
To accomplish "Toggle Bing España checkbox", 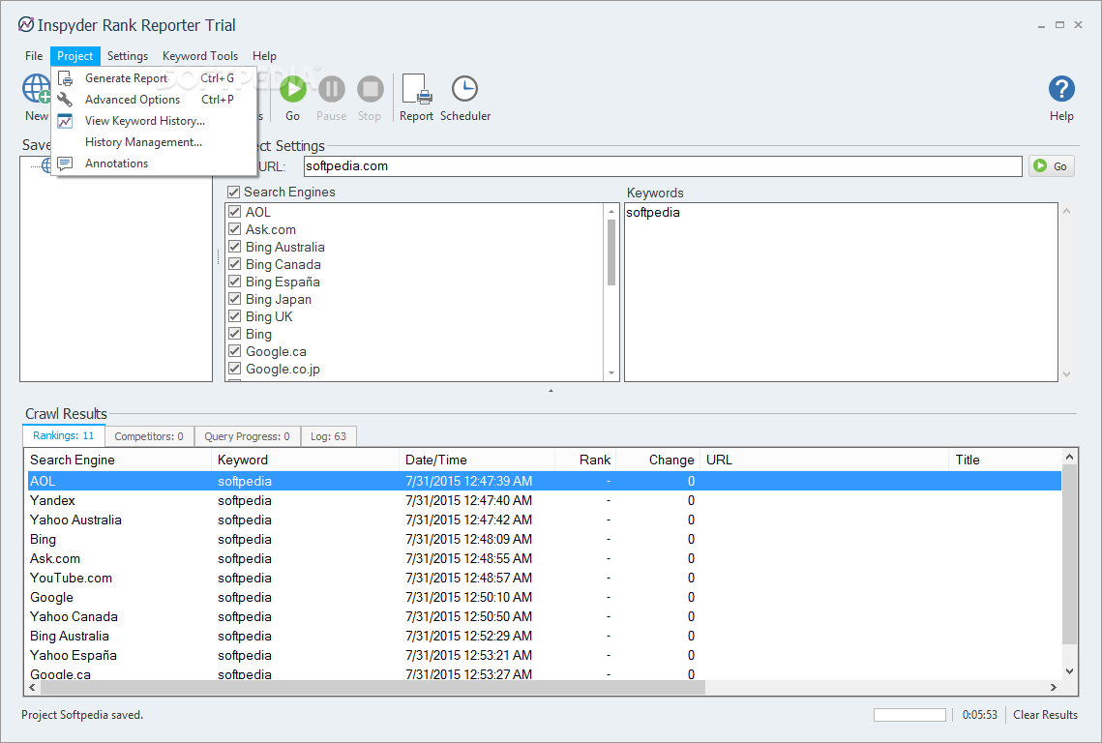I will (235, 282).
